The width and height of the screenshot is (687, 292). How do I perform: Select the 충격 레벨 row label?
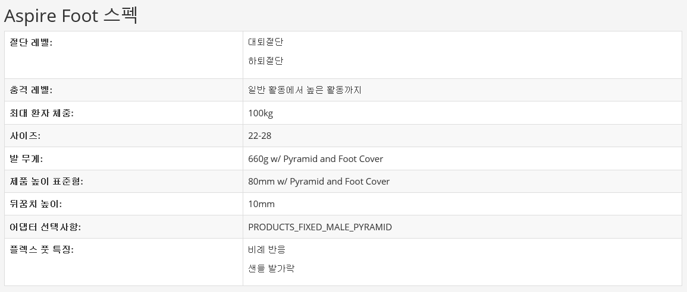32,90
